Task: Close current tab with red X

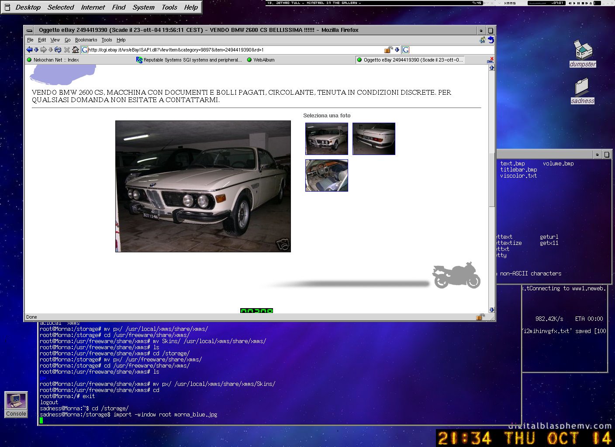Action: (x=491, y=60)
